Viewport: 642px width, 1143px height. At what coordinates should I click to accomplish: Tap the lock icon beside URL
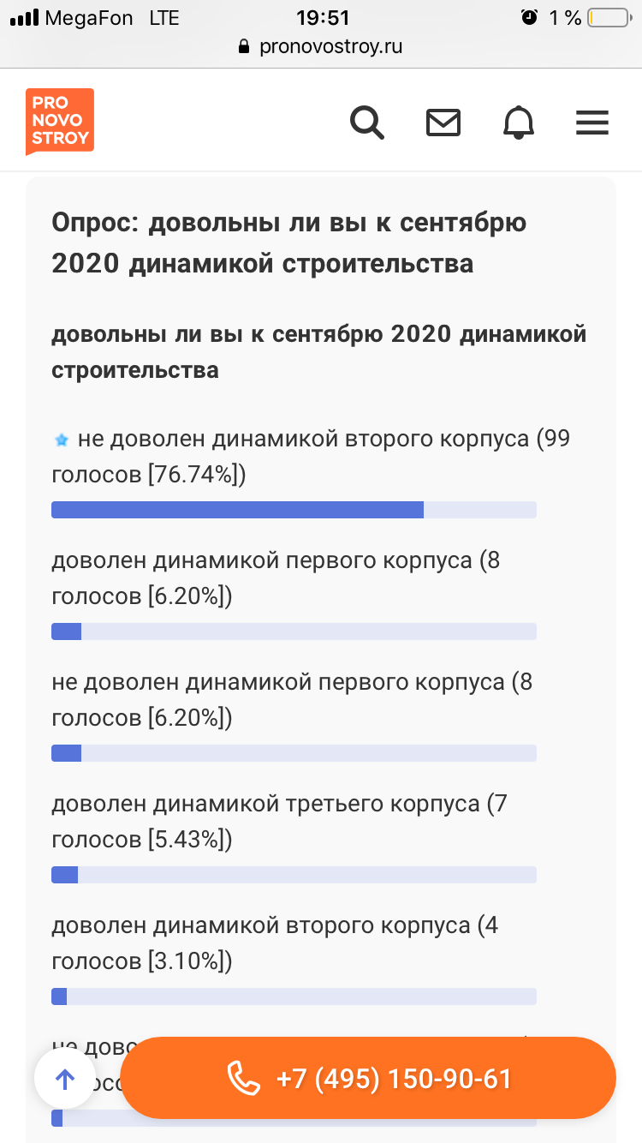pyautogui.click(x=244, y=46)
